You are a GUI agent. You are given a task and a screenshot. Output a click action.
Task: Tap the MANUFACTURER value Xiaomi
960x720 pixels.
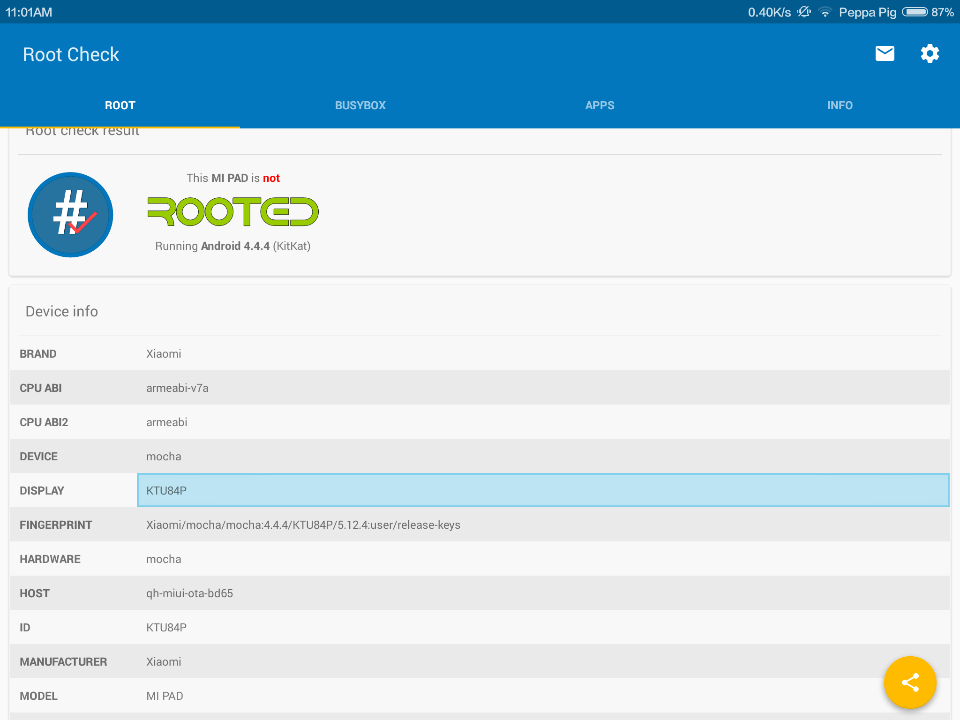point(164,662)
